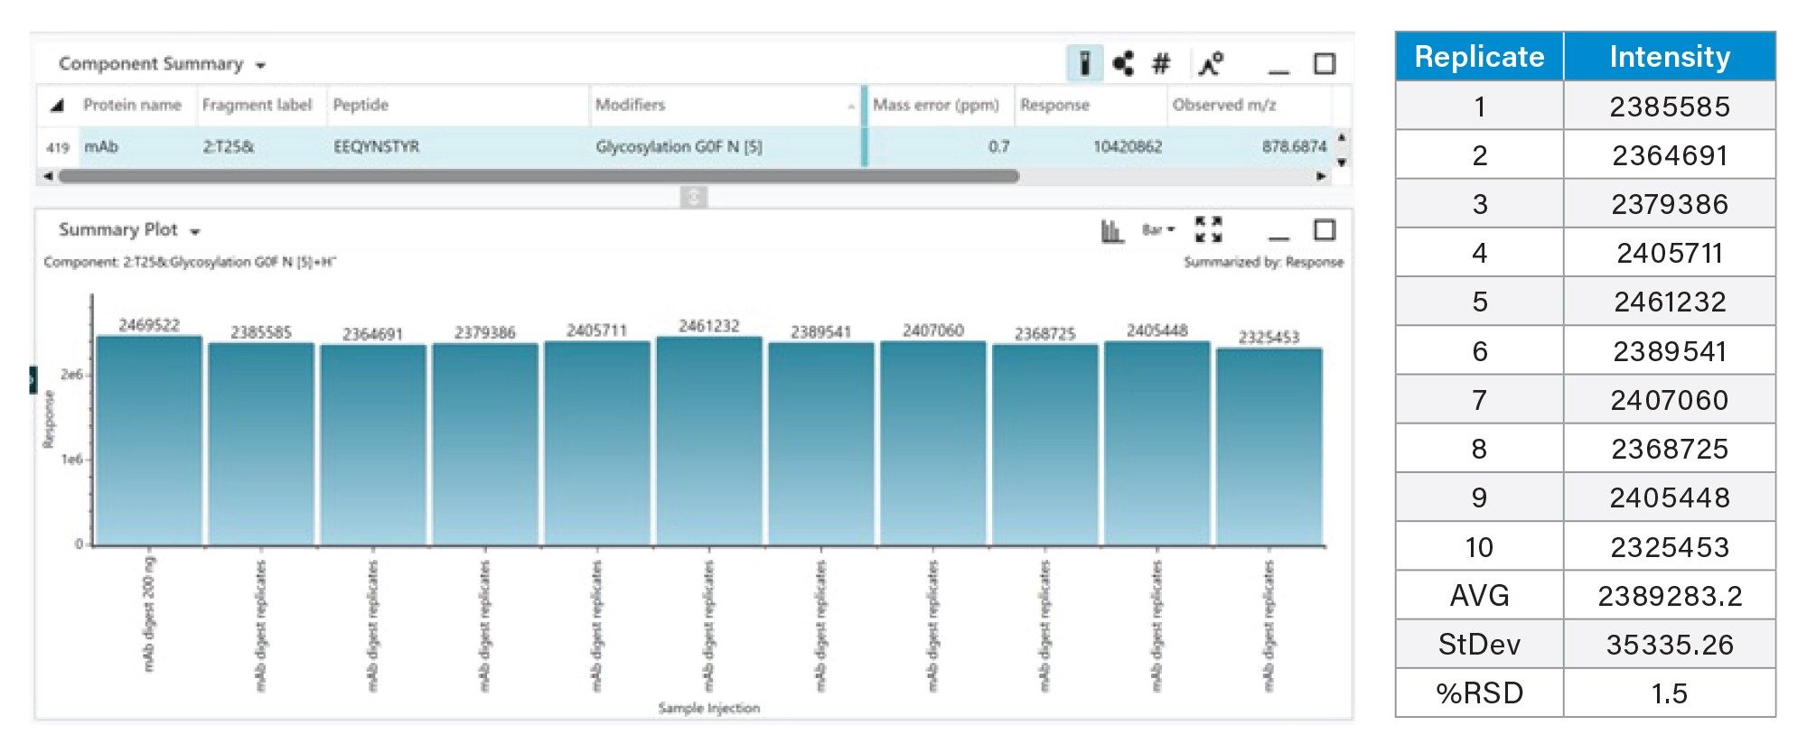Click the bar labeled 2405711
Viewport: 1807px width, 753px height.
coord(597,443)
